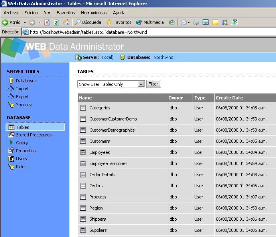Open the Export tool link

point(22,97)
